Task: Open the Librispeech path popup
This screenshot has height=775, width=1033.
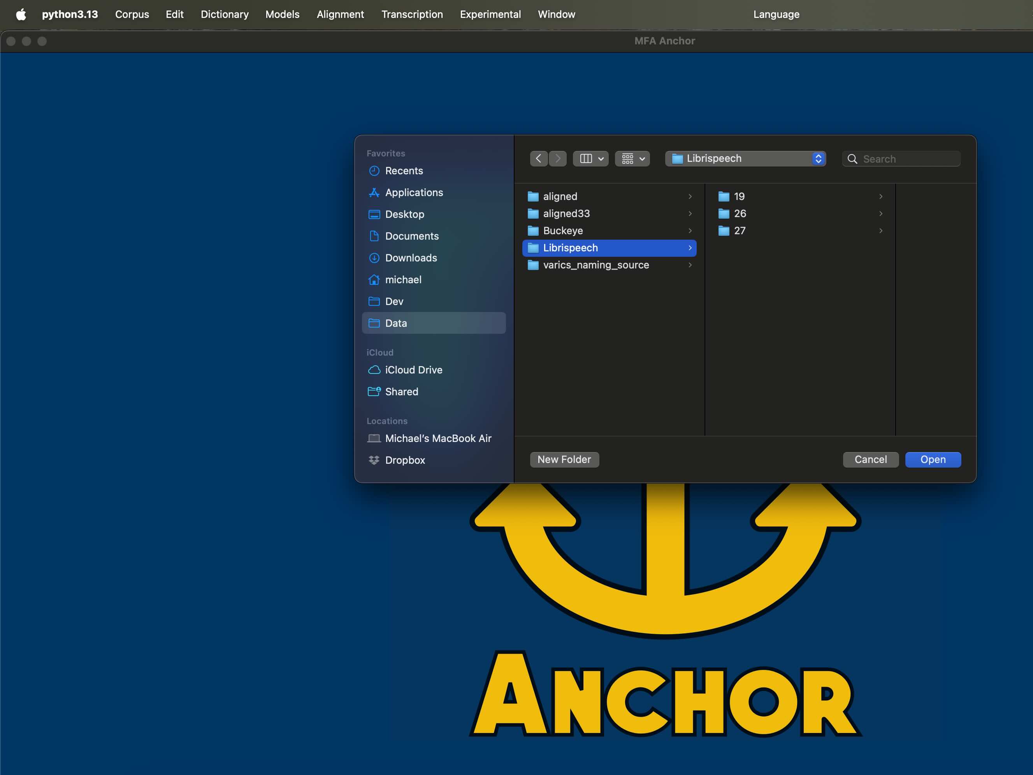Action: coord(745,159)
